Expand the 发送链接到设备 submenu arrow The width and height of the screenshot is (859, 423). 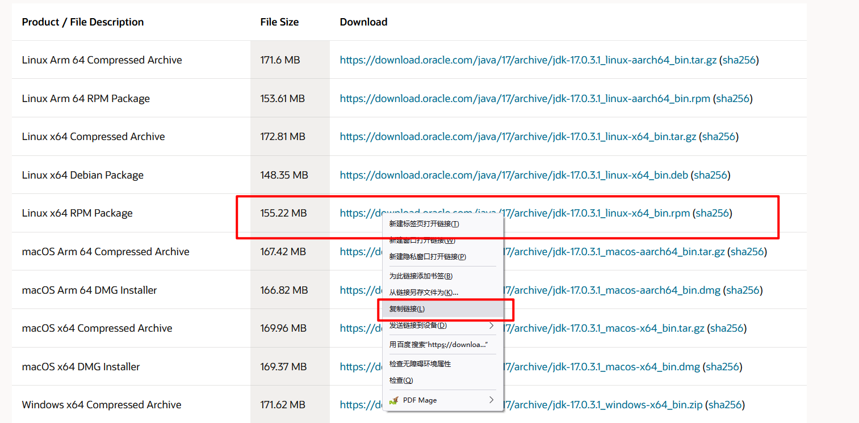pos(491,325)
